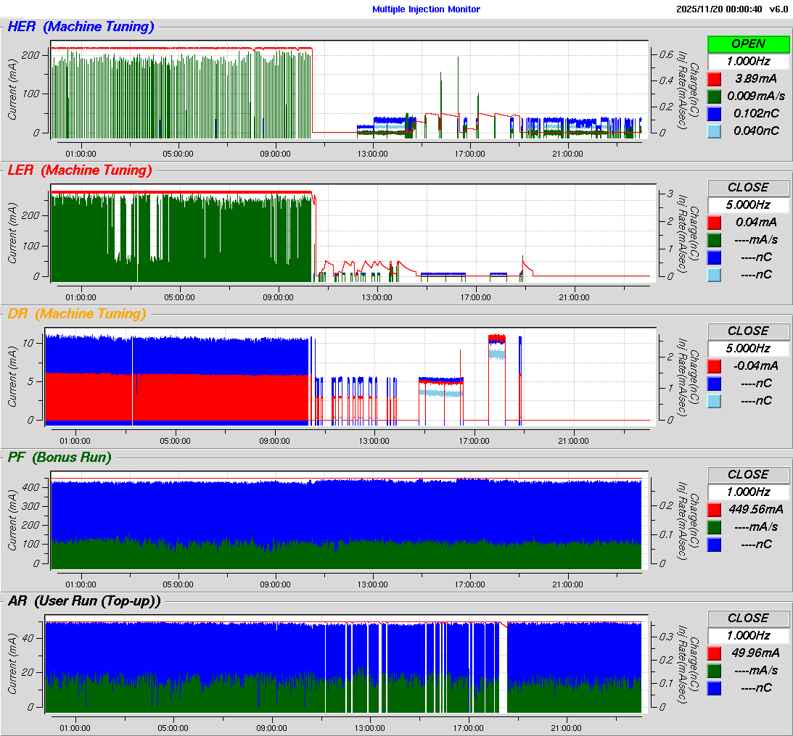Click the HER green injection rate swatch

pos(714,96)
